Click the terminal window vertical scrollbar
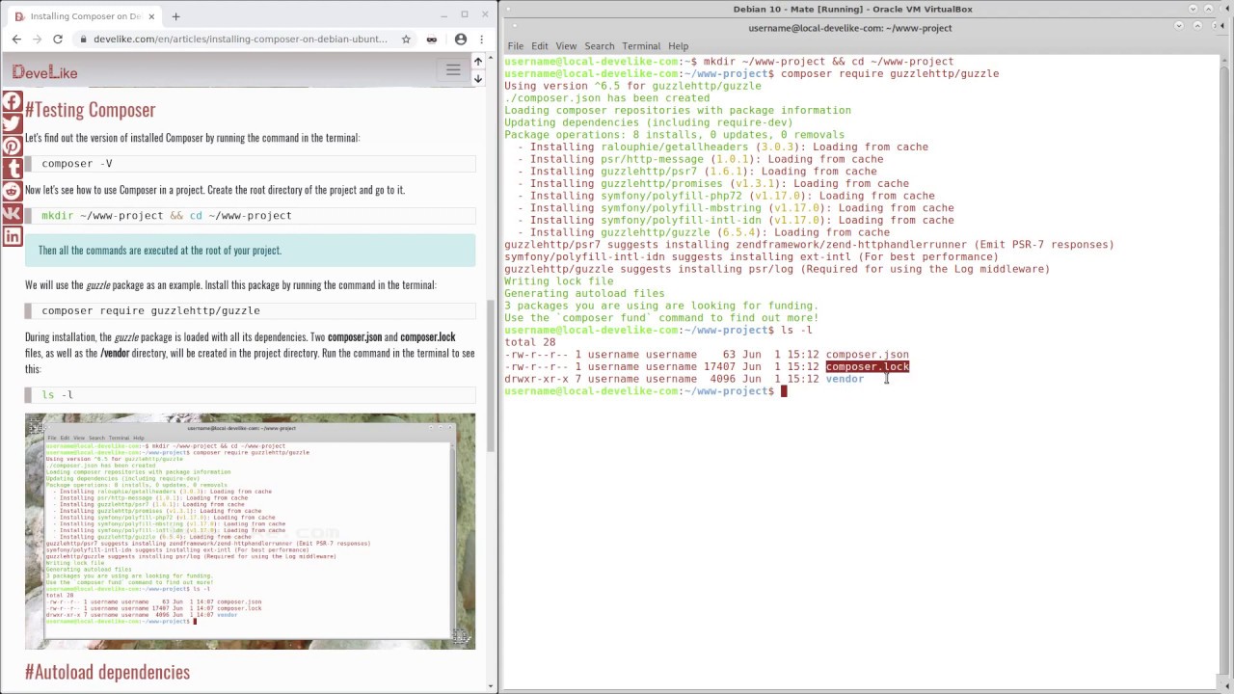 click(x=1224, y=371)
